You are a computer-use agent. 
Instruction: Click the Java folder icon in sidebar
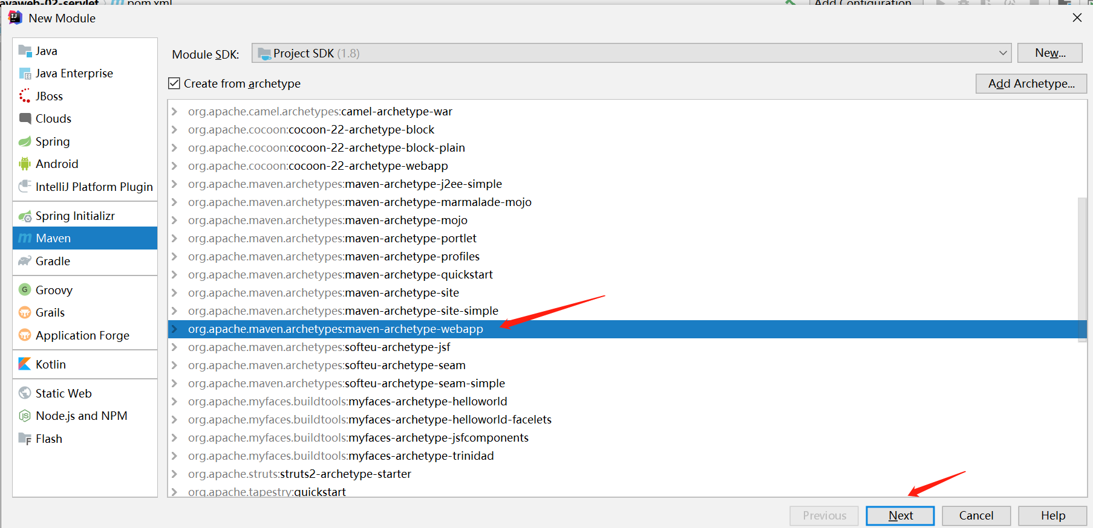tap(25, 51)
